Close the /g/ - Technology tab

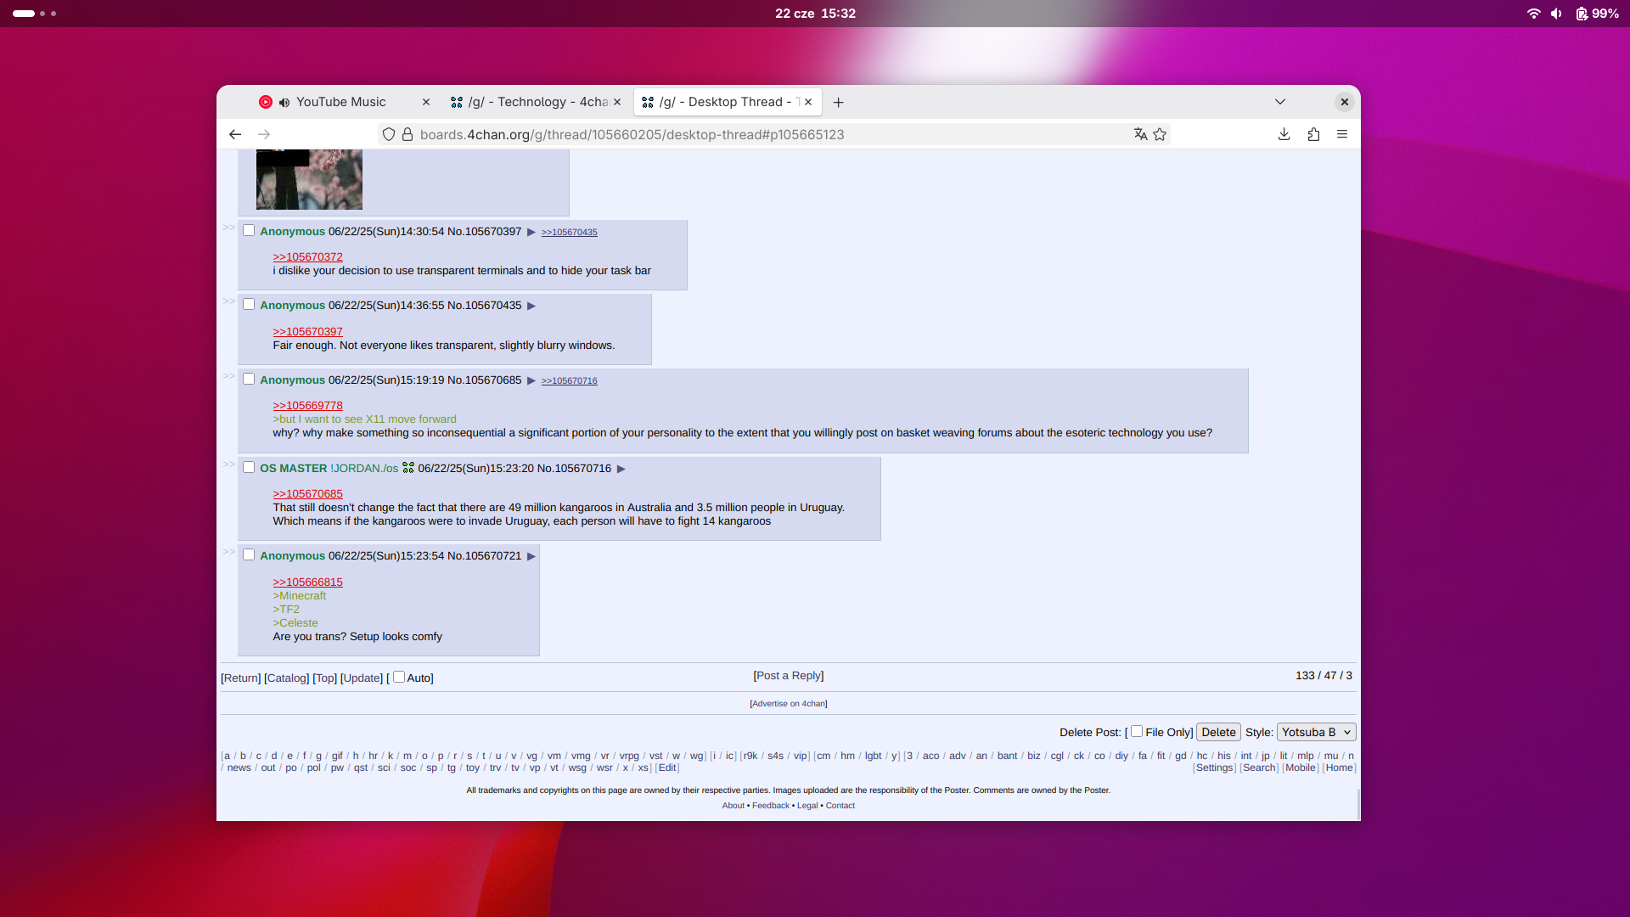tap(617, 102)
